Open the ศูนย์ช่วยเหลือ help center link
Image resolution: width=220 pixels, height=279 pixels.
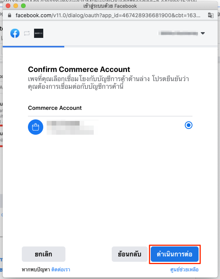coord(184,269)
